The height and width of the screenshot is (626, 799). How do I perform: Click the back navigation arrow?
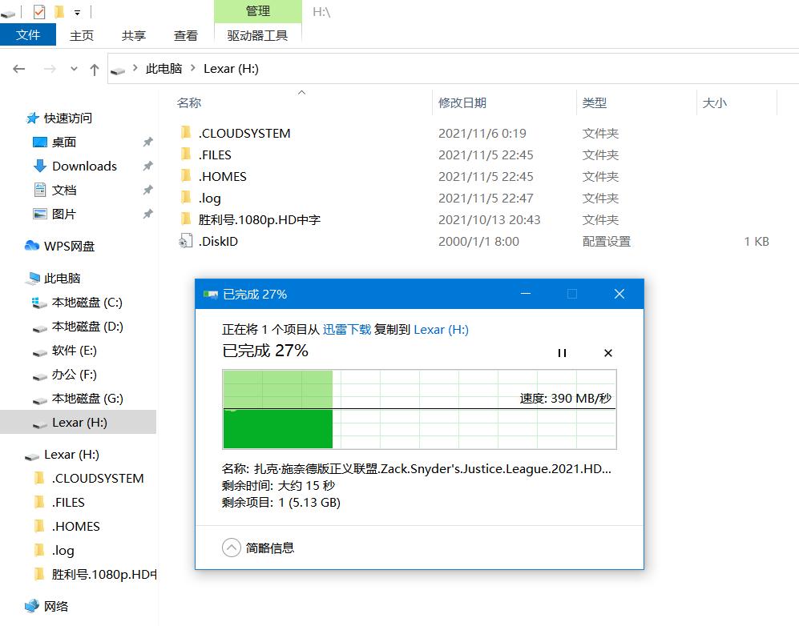19,69
